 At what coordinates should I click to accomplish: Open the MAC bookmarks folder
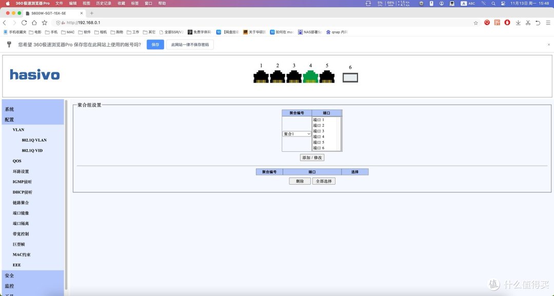click(68, 32)
